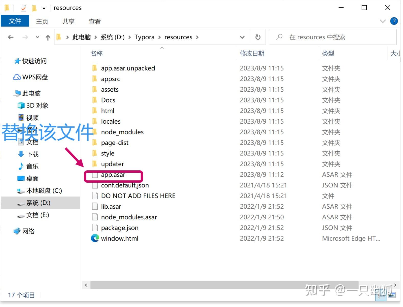Select the node_modules.asar file
Screen dimensions: 403x307
(x=129, y=217)
